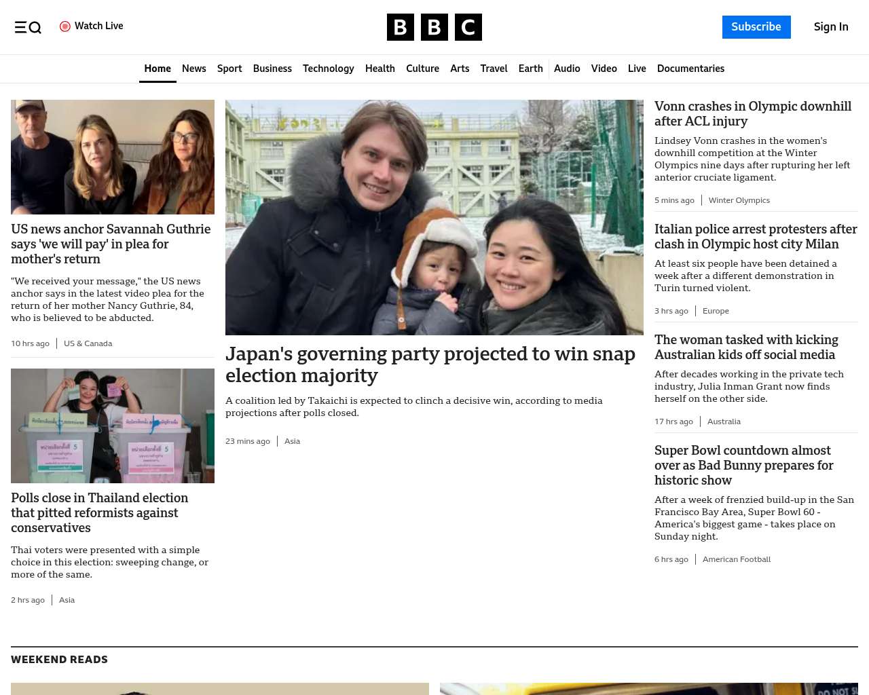Click the Thailand election ballot box image
Viewport: 869px width, 695px height.
[x=113, y=426]
